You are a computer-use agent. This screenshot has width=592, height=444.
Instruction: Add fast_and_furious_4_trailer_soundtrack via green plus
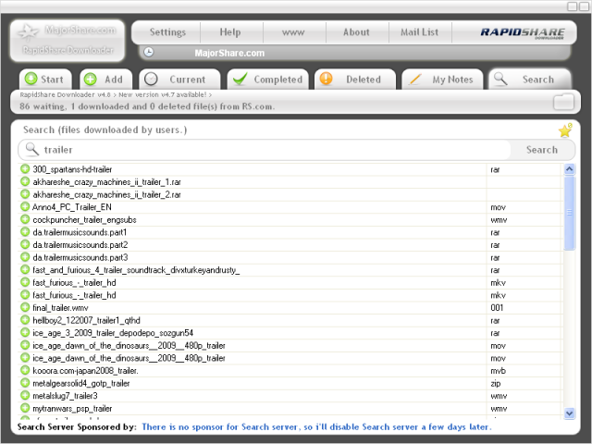click(x=25, y=269)
